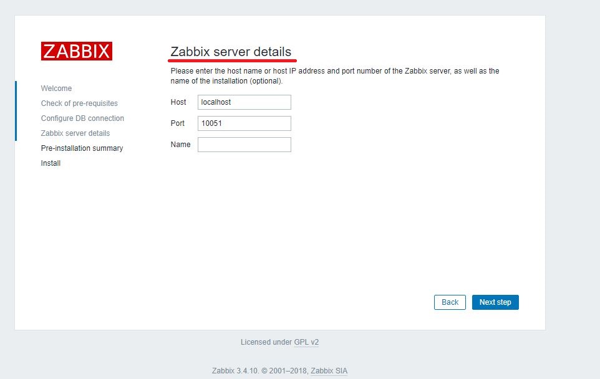Click the 'Licensed under' footer text

(266, 342)
